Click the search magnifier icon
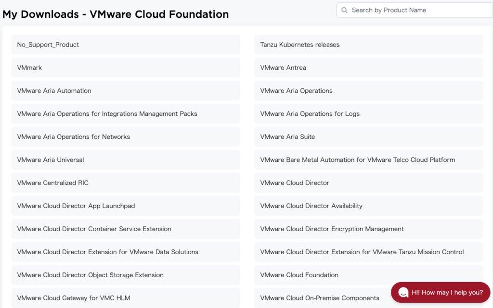This screenshot has height=308, width=493. pos(344,10)
